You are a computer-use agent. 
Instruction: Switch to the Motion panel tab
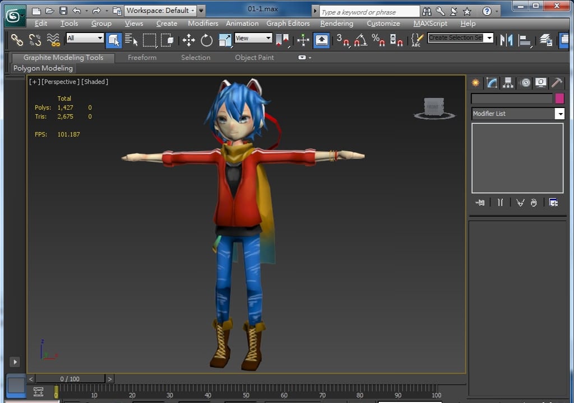[525, 83]
